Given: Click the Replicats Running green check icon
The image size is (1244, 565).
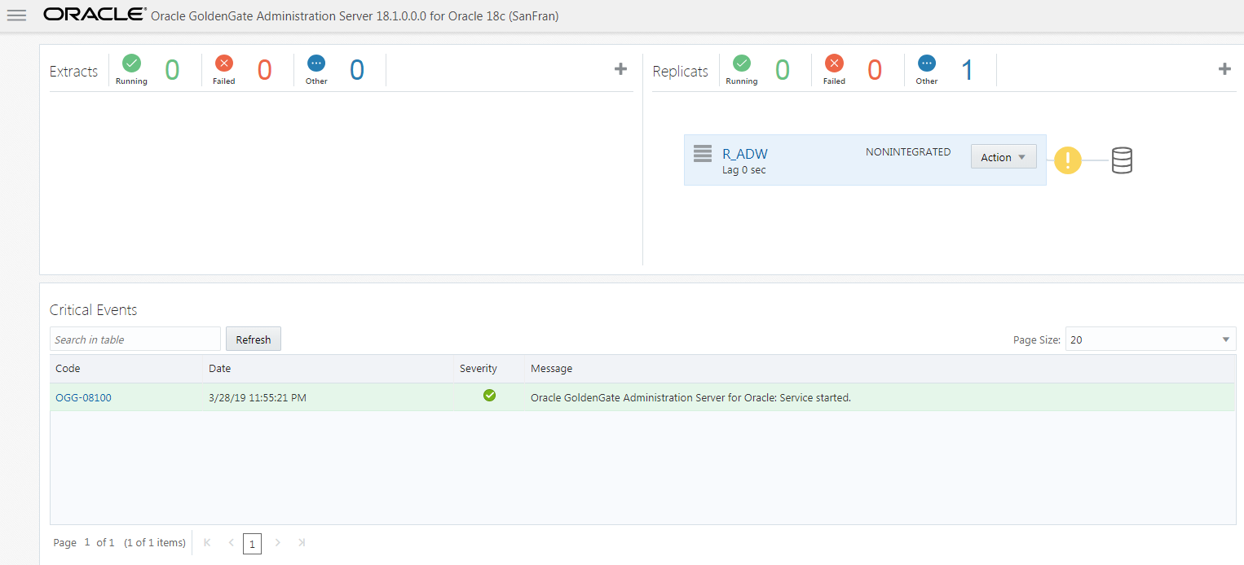Looking at the screenshot, I should [x=742, y=63].
